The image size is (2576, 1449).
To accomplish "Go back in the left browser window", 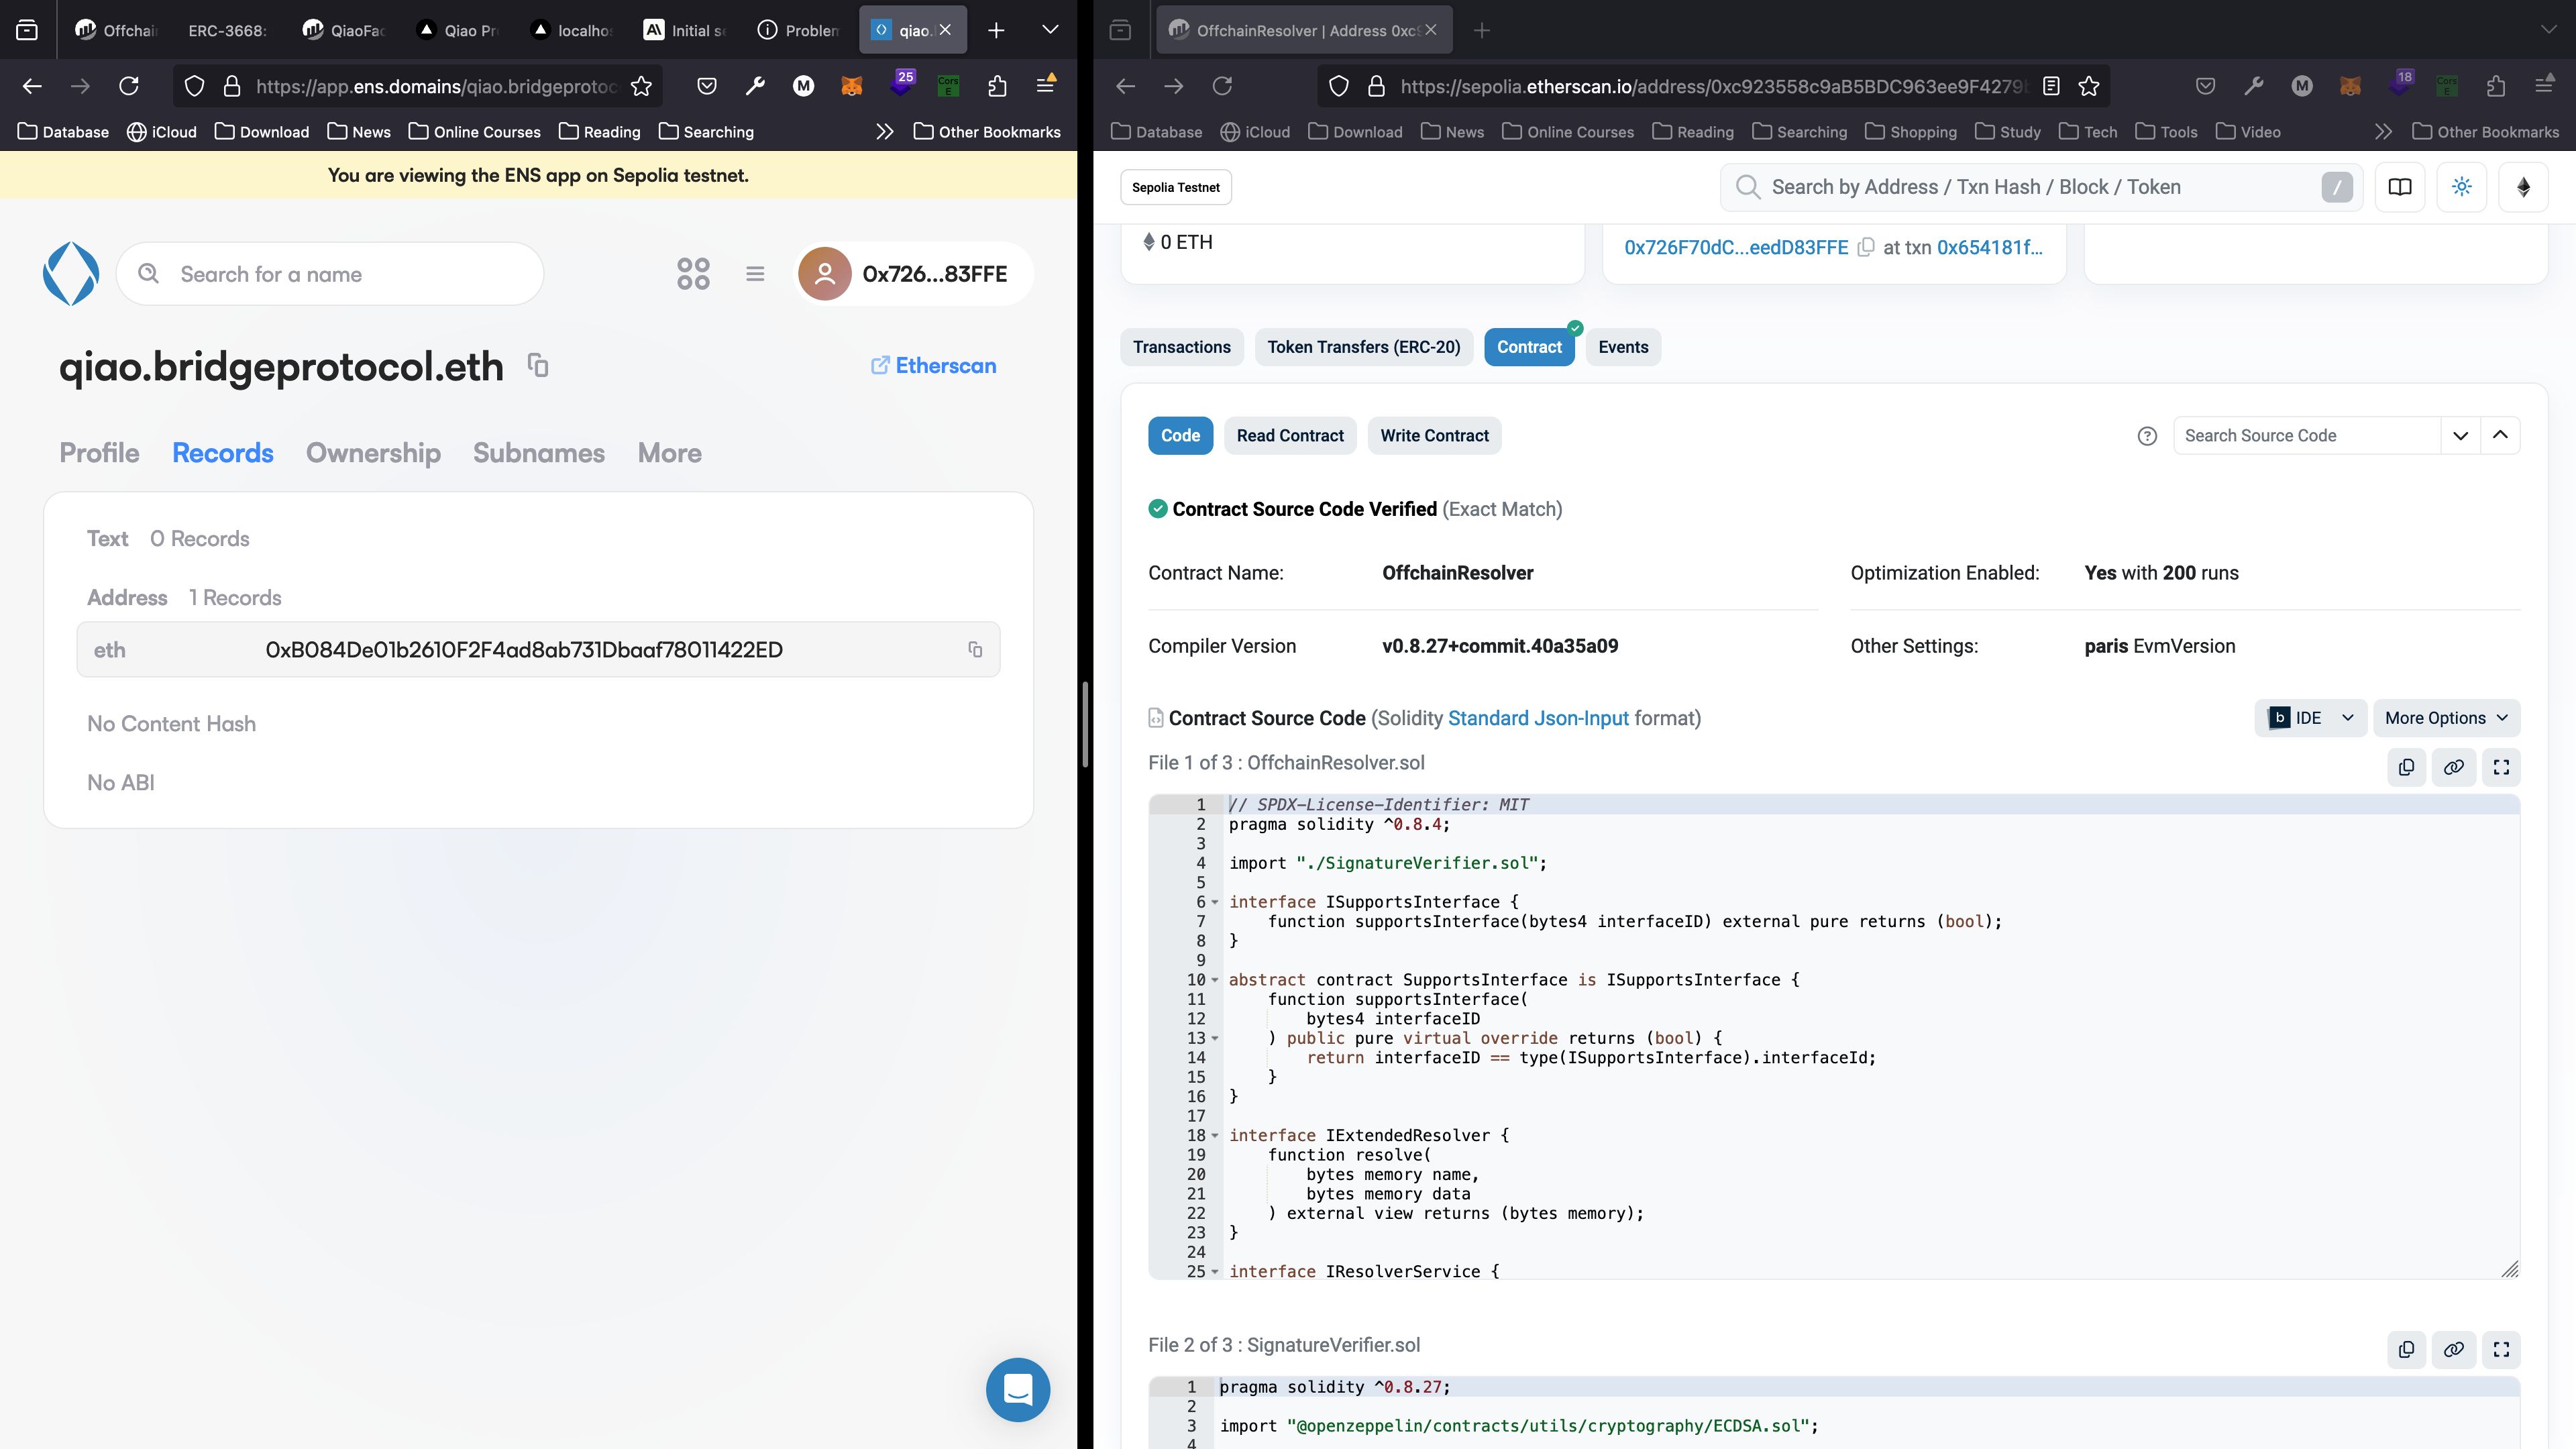I will [x=32, y=86].
